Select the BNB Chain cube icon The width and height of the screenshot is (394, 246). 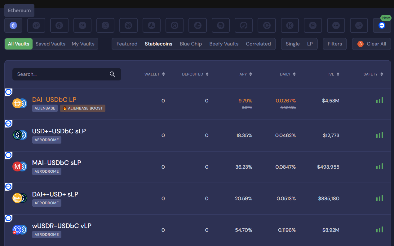(60, 25)
